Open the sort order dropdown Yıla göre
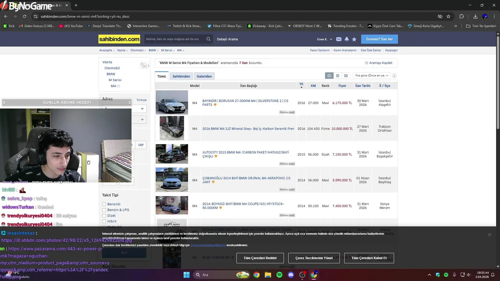This screenshot has height=281, width=500. (371, 76)
